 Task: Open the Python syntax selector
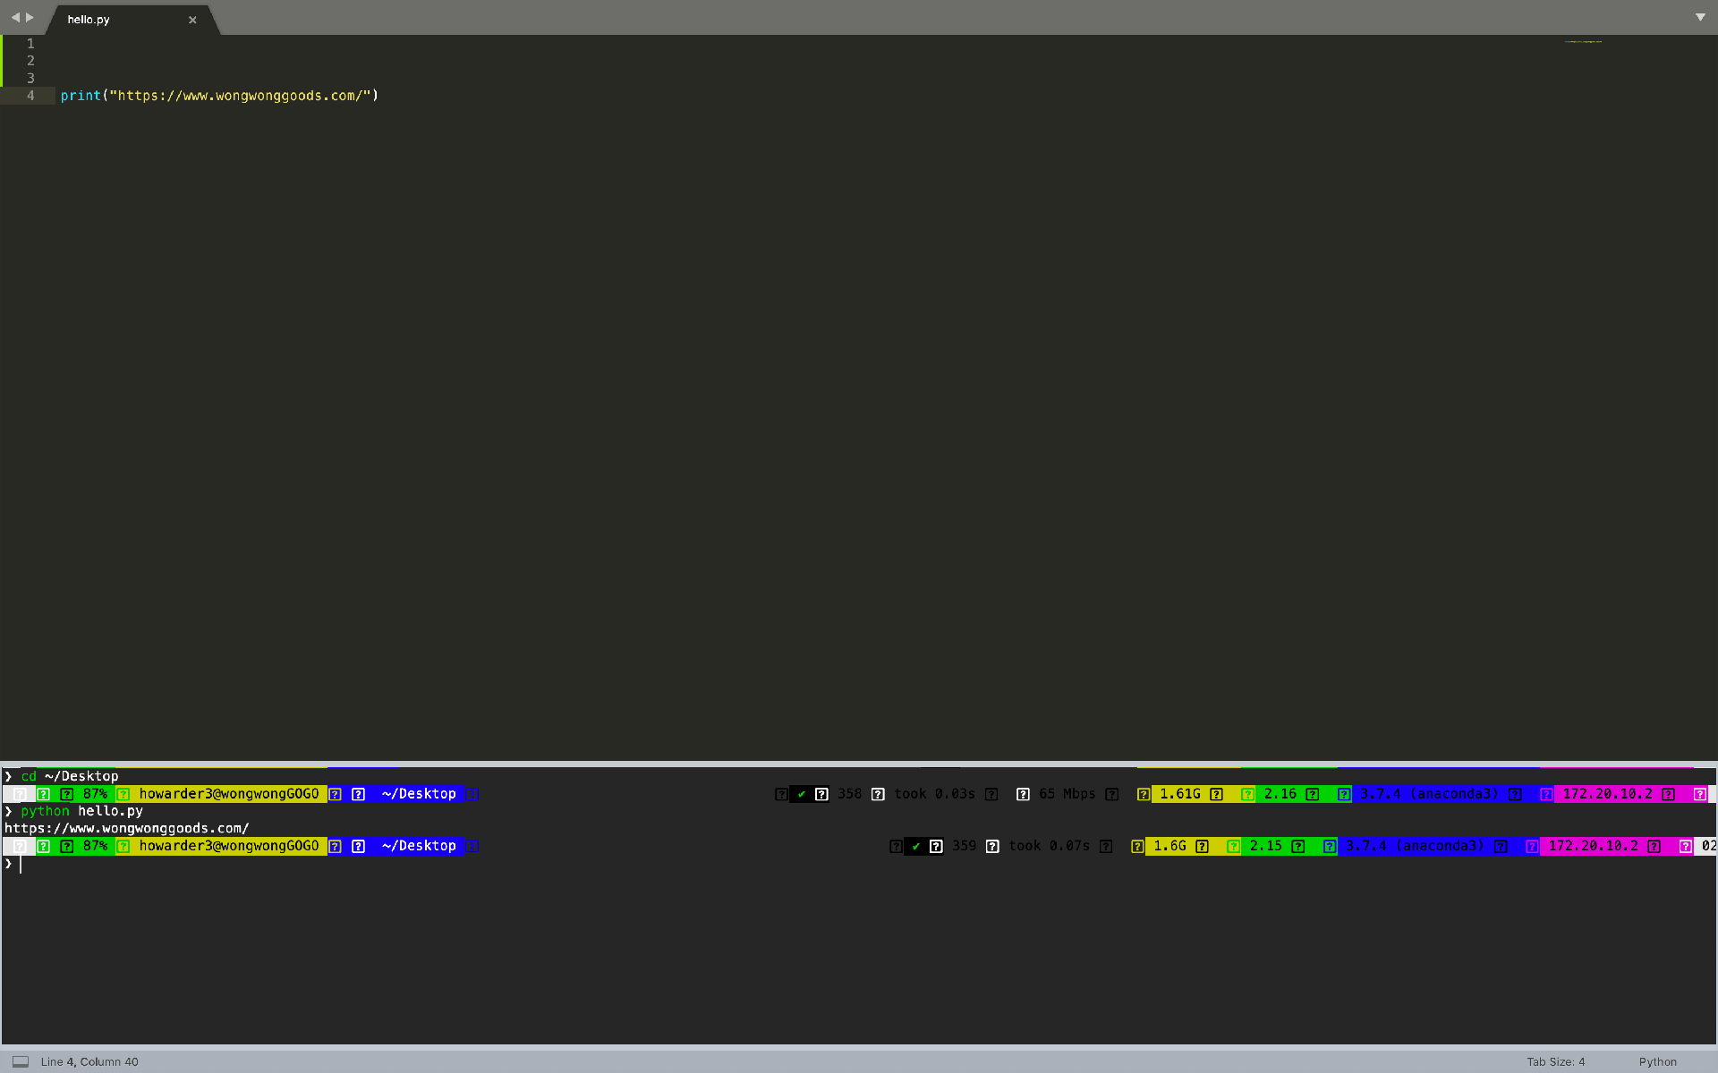click(1657, 1061)
